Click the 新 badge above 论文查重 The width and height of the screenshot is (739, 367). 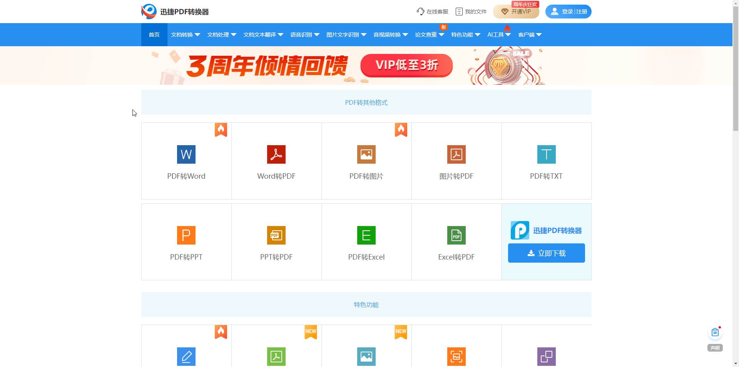click(443, 27)
